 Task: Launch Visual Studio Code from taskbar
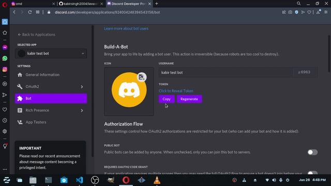79,180
